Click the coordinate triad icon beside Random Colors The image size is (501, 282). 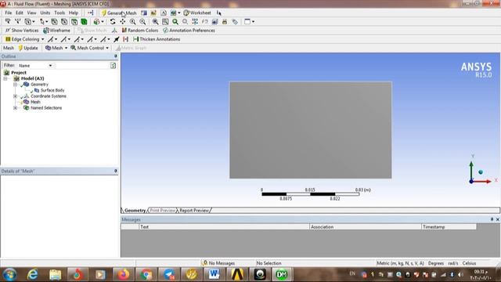click(114, 31)
